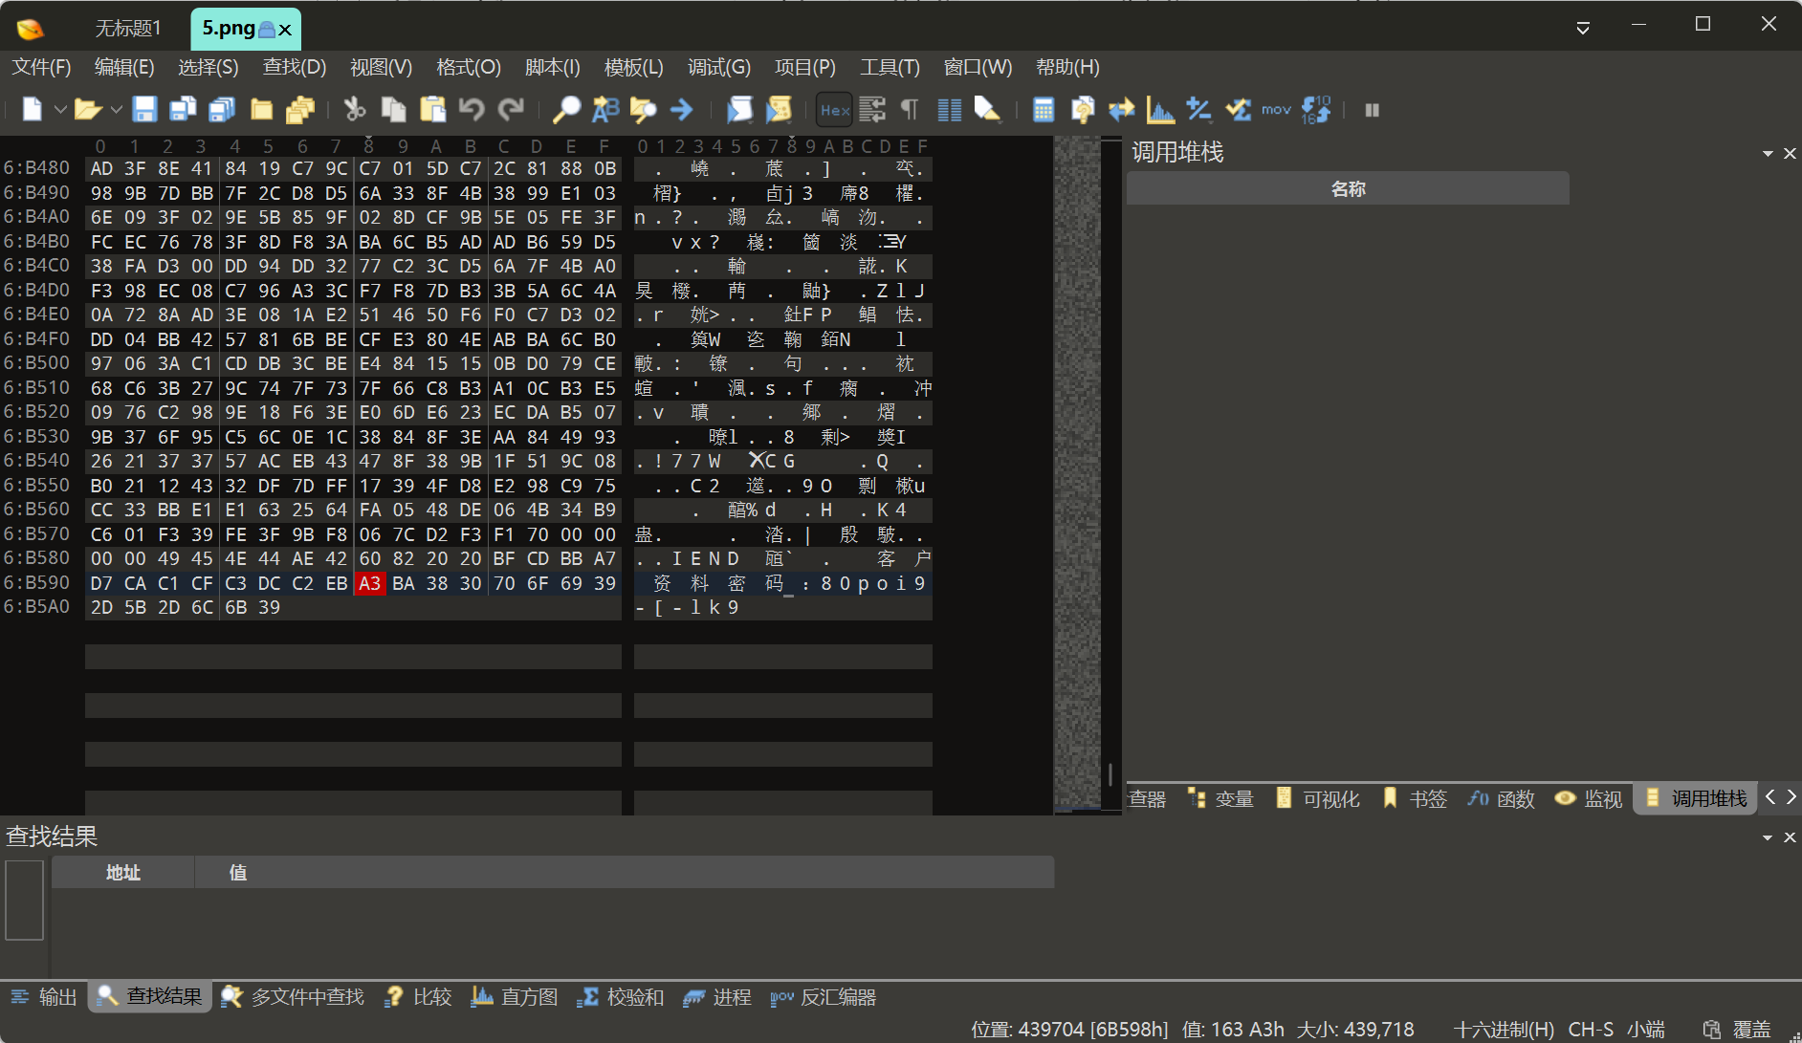
Task: Open the Histogram icon in toolbar
Action: point(1160,110)
